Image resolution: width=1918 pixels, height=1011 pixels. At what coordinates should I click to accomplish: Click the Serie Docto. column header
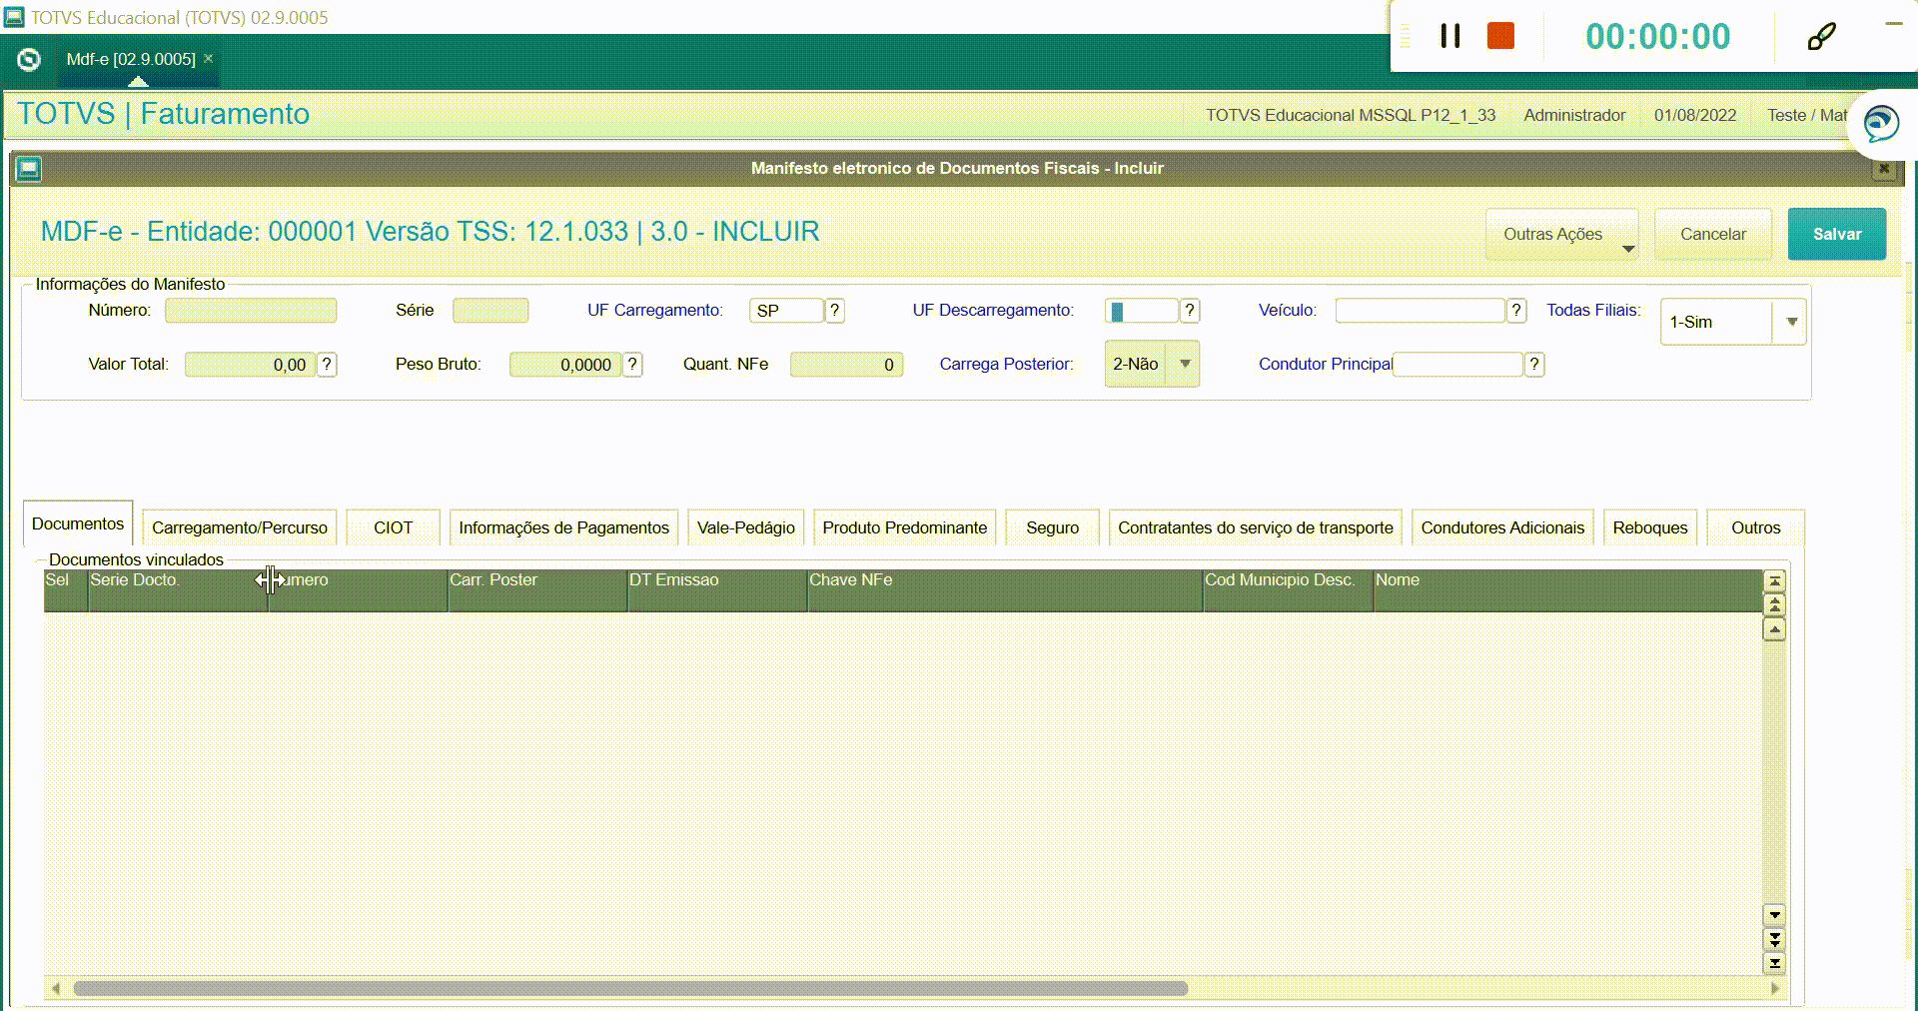point(178,590)
